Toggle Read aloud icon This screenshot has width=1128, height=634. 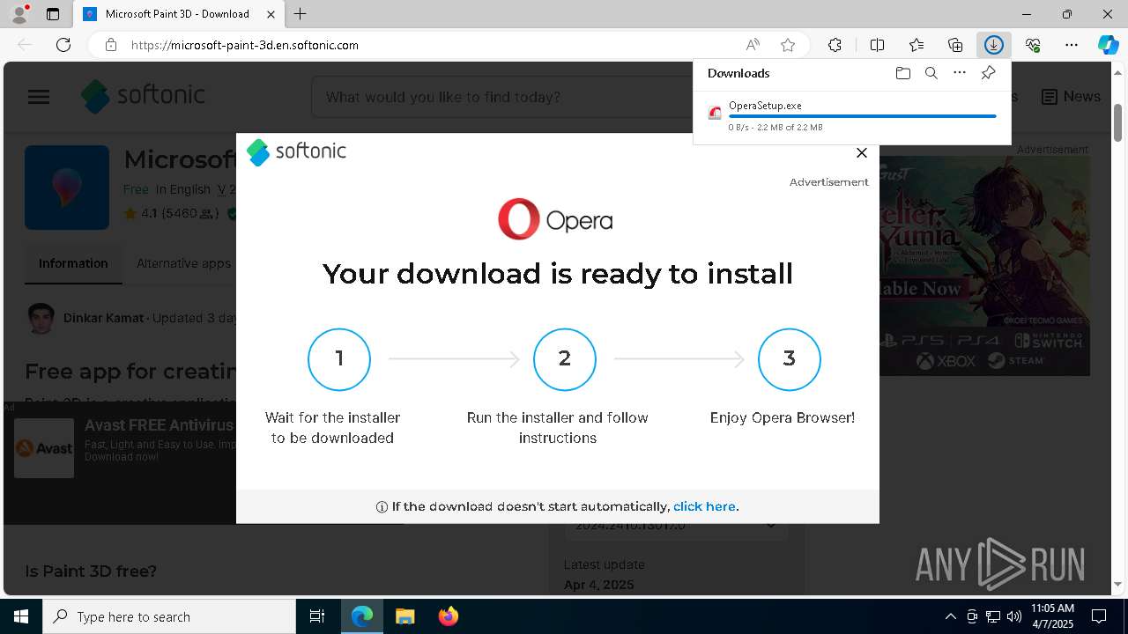(x=753, y=45)
